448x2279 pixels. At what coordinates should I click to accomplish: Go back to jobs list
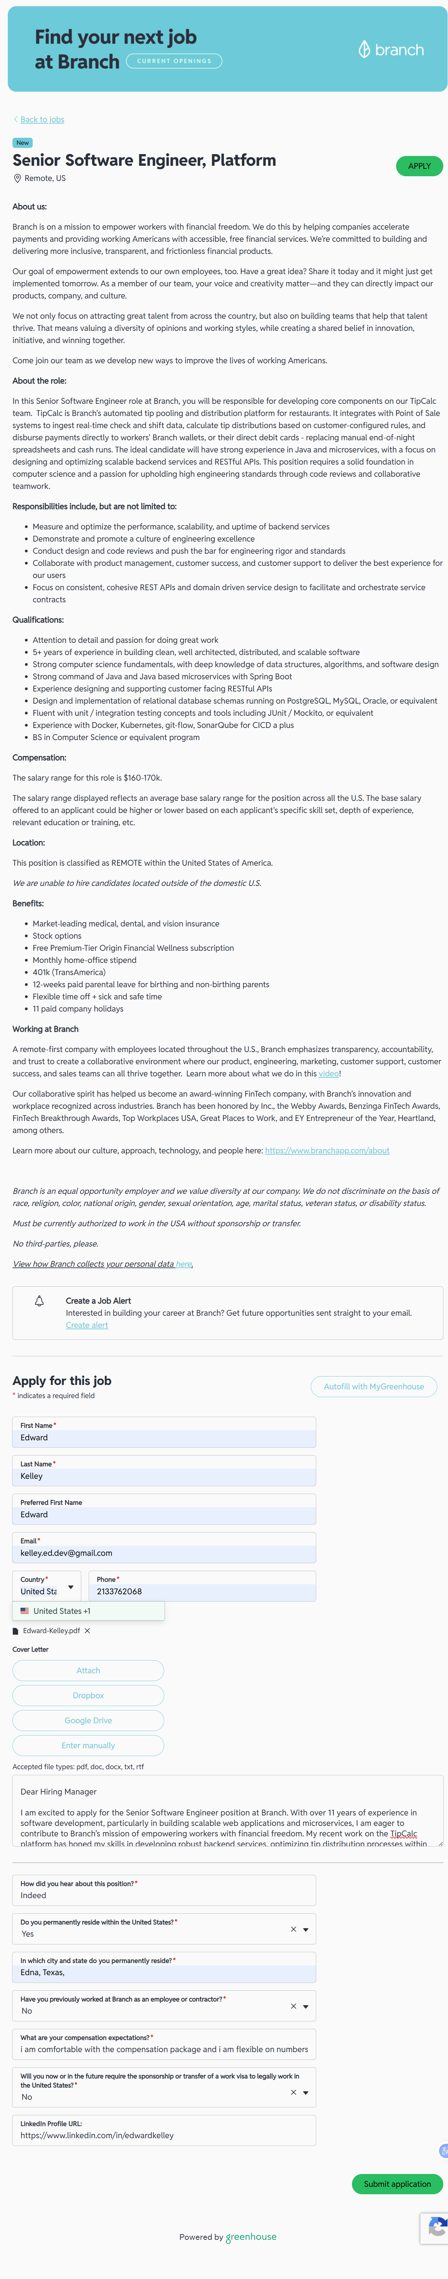(x=41, y=120)
